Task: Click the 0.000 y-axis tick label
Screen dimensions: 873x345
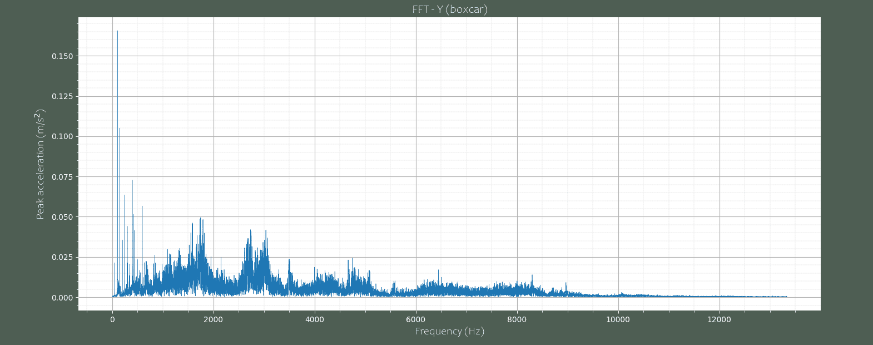Action: pyautogui.click(x=62, y=298)
